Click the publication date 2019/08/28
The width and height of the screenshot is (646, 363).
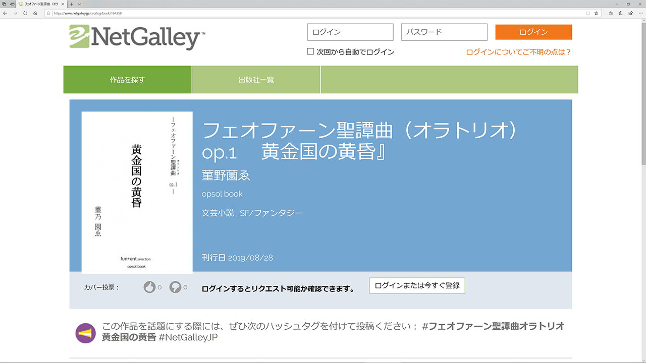250,258
